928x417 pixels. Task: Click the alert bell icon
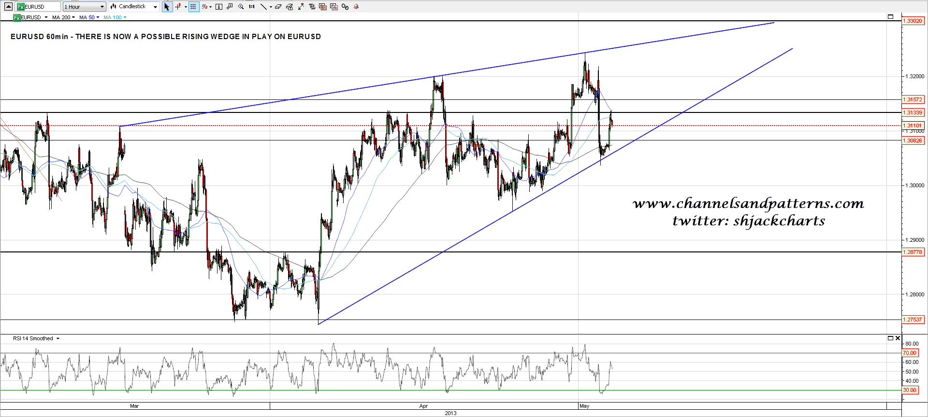356,7
